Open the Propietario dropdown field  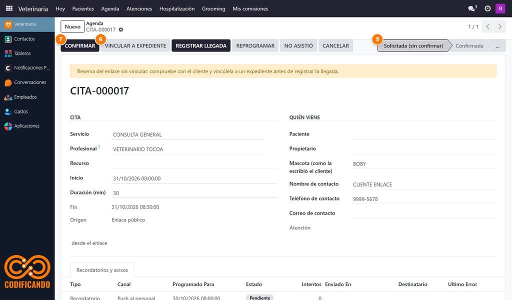[x=424, y=149]
